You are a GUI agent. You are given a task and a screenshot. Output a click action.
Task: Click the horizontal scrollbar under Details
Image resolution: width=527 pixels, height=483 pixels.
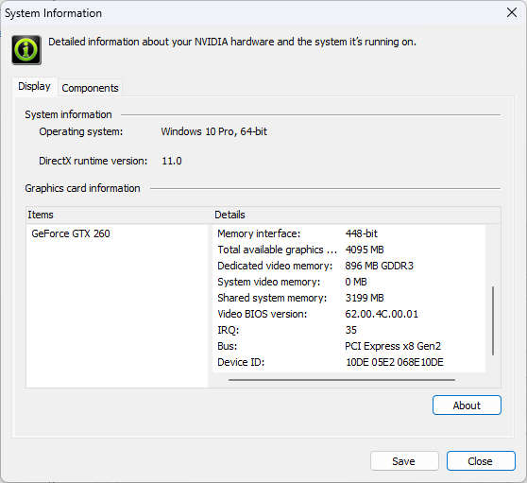pos(342,380)
